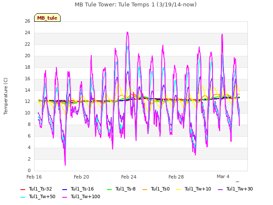
Task: Select the Tul1_Ts-32 legend label
Action: (41, 189)
